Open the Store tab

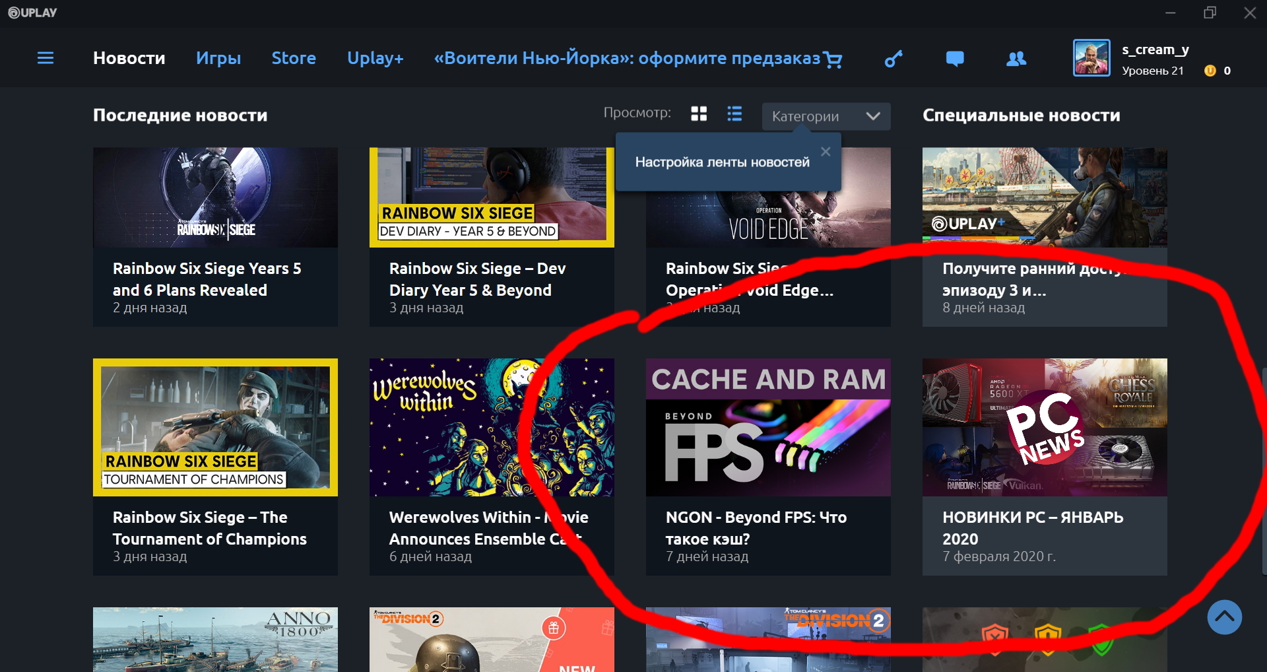click(x=294, y=58)
